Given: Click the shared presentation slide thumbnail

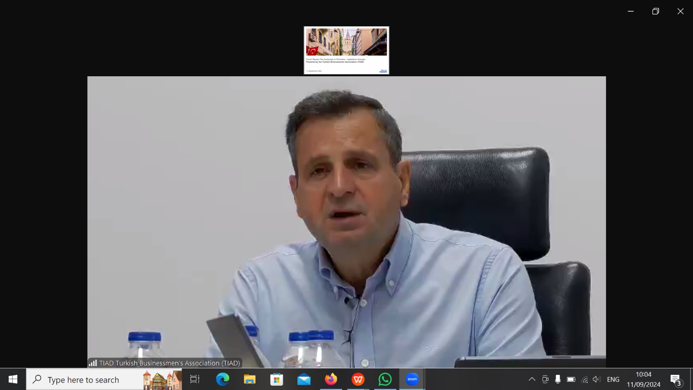Looking at the screenshot, I should 346,50.
